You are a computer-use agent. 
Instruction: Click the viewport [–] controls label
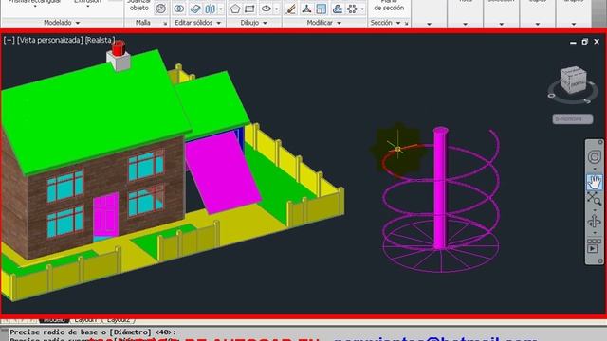tap(9, 40)
